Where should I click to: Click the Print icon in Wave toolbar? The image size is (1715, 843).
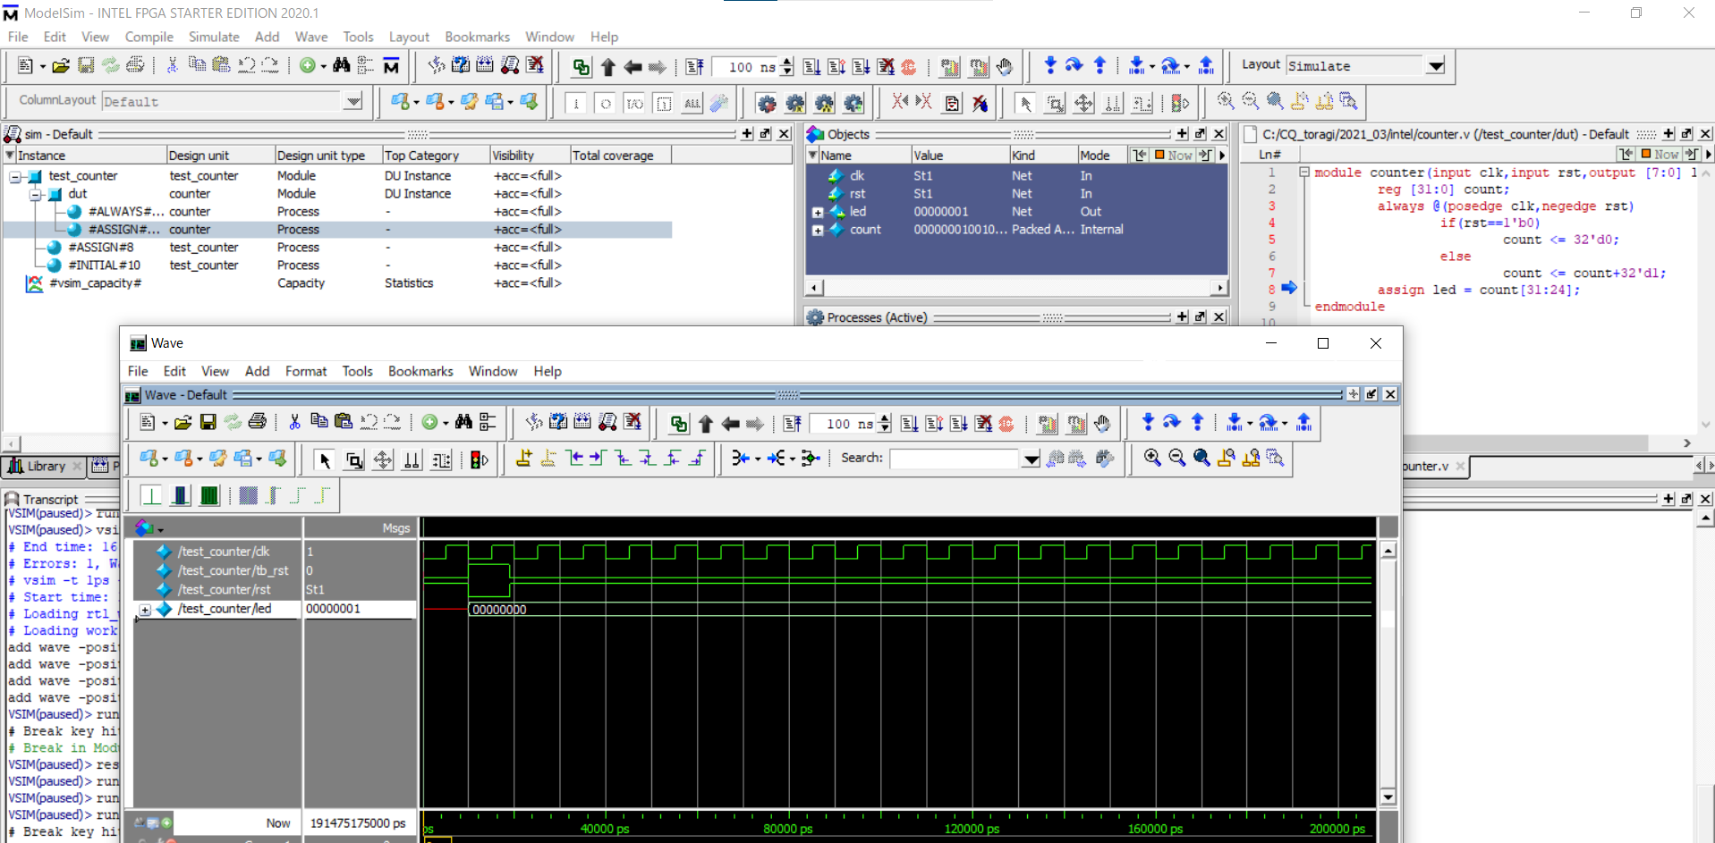click(x=258, y=423)
